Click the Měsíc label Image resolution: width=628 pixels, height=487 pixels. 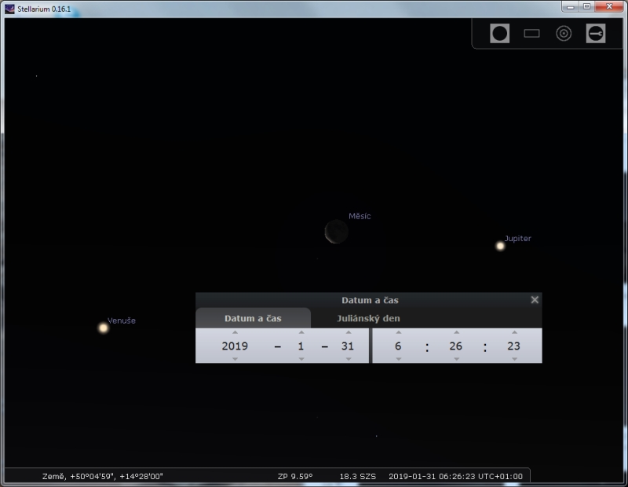click(360, 216)
